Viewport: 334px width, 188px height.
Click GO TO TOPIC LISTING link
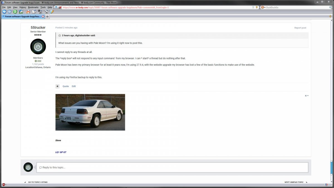pyautogui.click(x=38, y=182)
